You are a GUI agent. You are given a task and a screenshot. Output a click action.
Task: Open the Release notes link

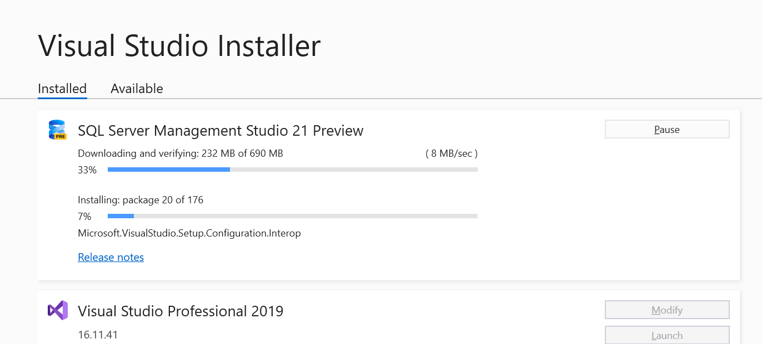(111, 257)
